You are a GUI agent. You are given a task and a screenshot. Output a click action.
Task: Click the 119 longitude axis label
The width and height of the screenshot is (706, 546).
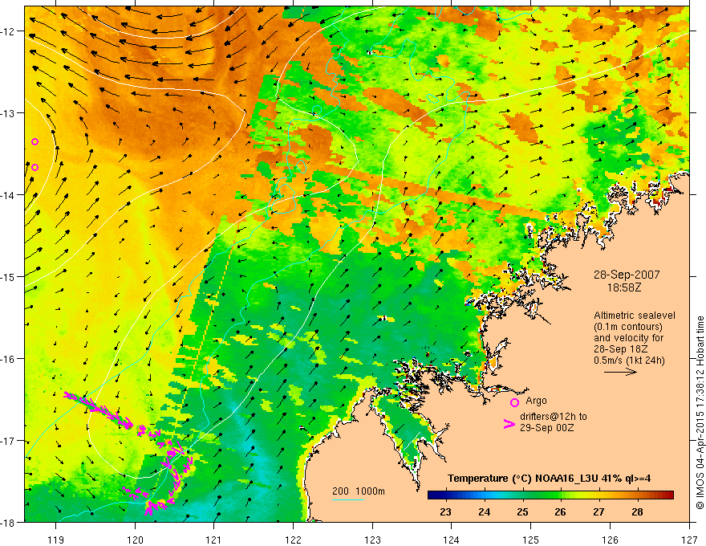(56, 540)
